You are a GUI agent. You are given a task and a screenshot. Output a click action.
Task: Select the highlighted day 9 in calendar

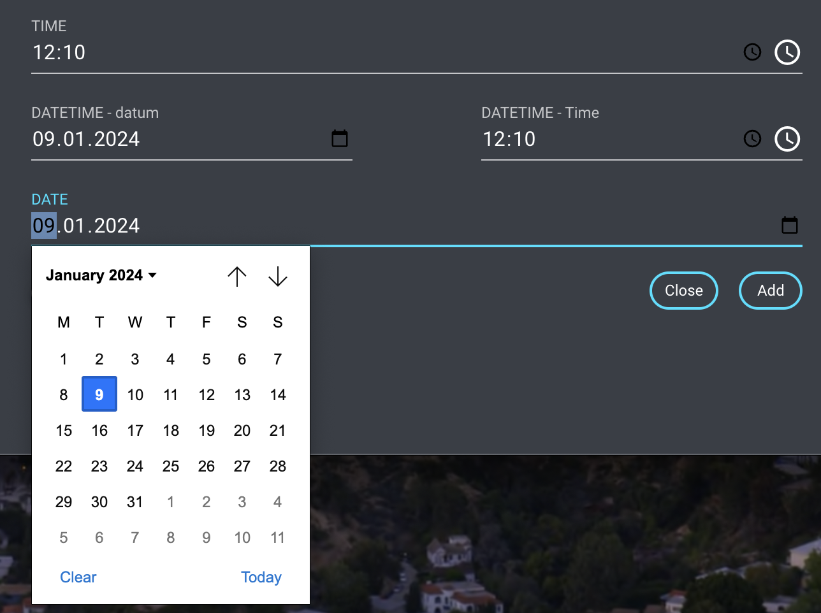(x=99, y=394)
